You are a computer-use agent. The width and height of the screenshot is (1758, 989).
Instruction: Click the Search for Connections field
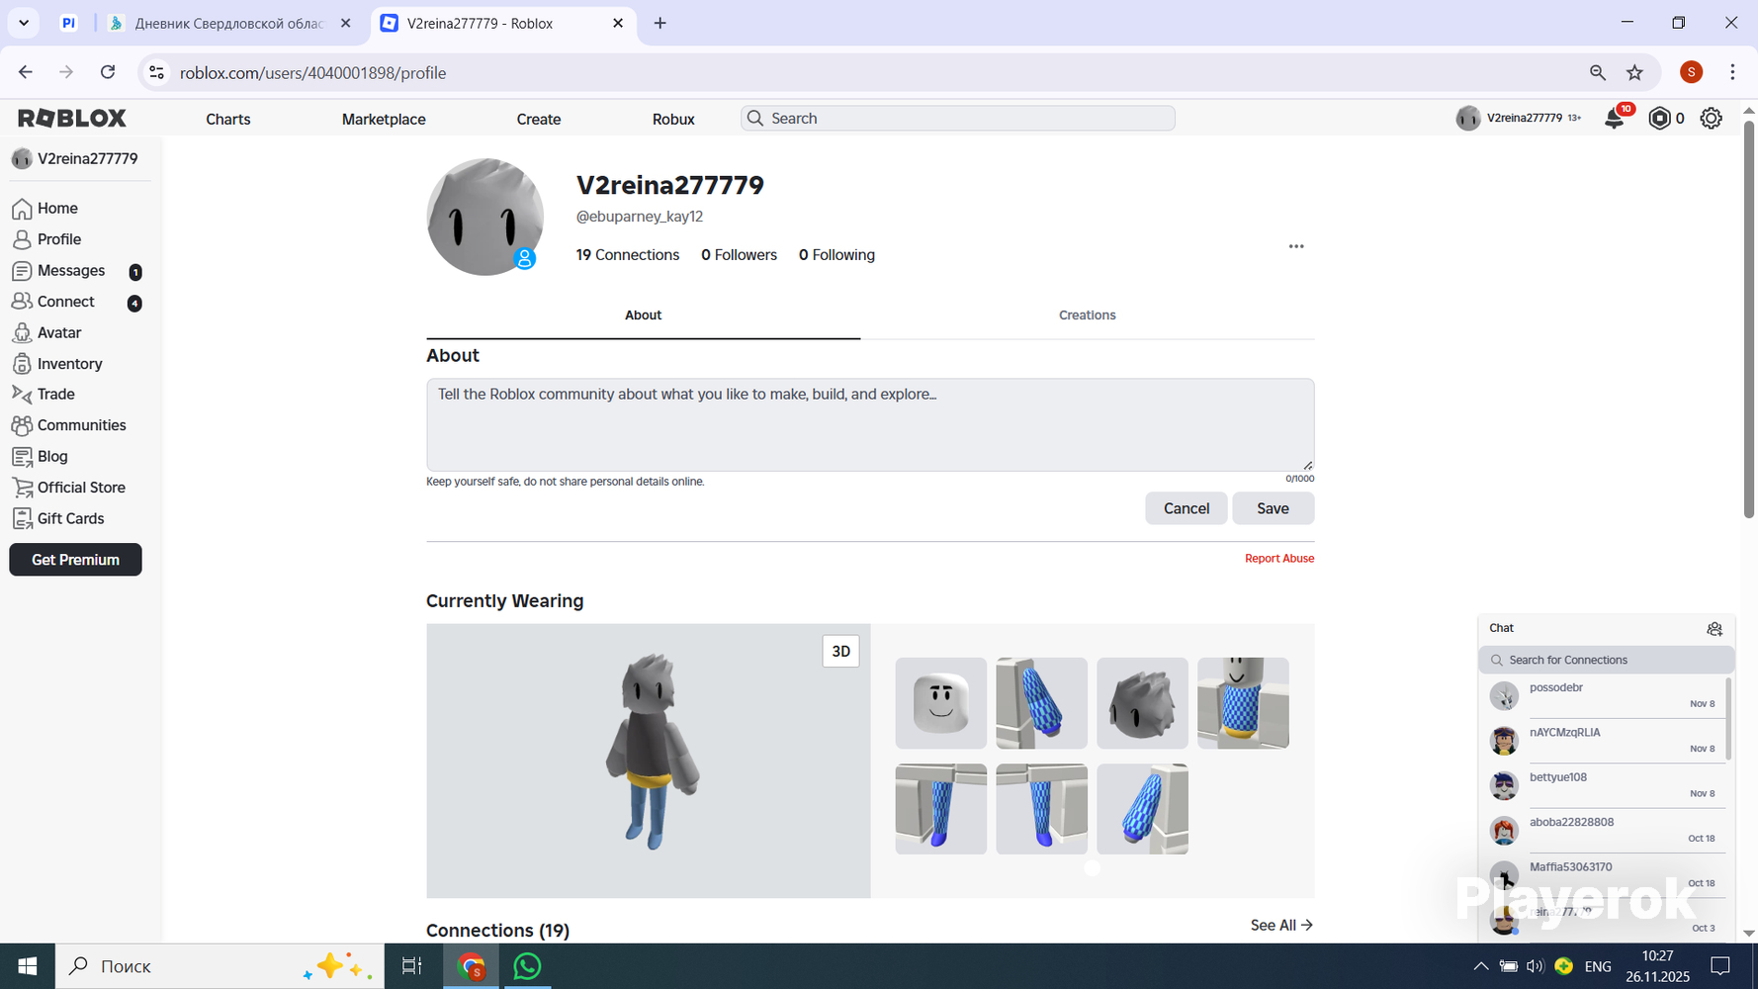coord(1606,660)
